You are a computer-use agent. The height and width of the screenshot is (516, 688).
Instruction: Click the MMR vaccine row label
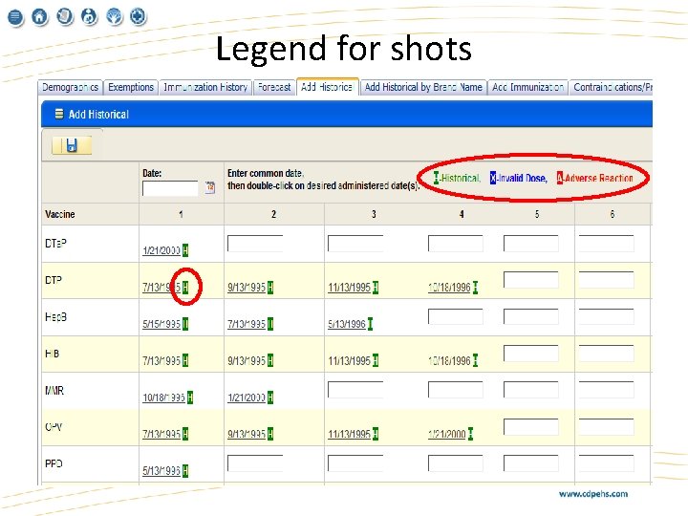[54, 390]
